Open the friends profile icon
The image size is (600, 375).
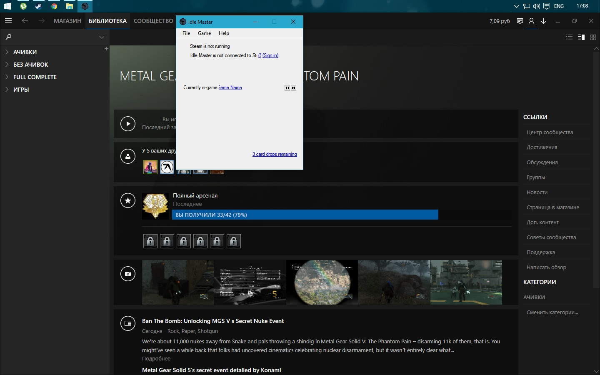(x=531, y=21)
